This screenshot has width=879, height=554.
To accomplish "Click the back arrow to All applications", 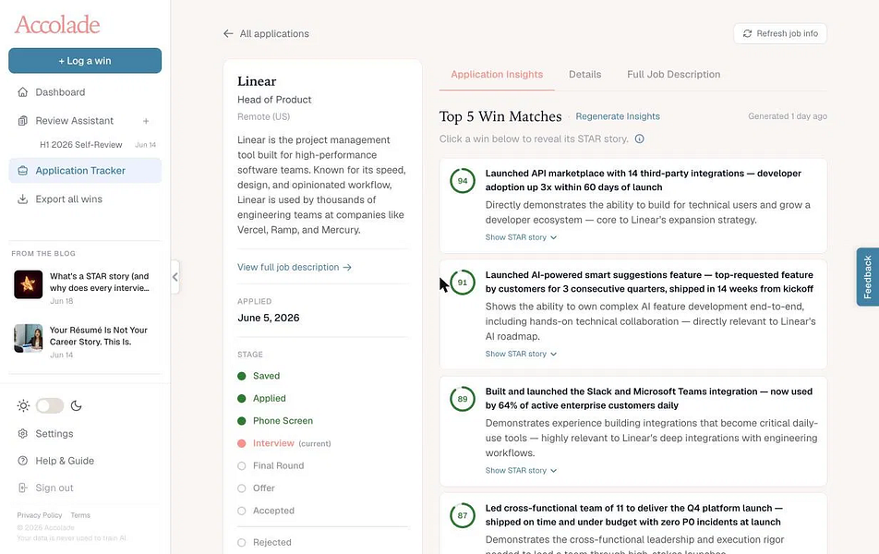I will [x=227, y=33].
